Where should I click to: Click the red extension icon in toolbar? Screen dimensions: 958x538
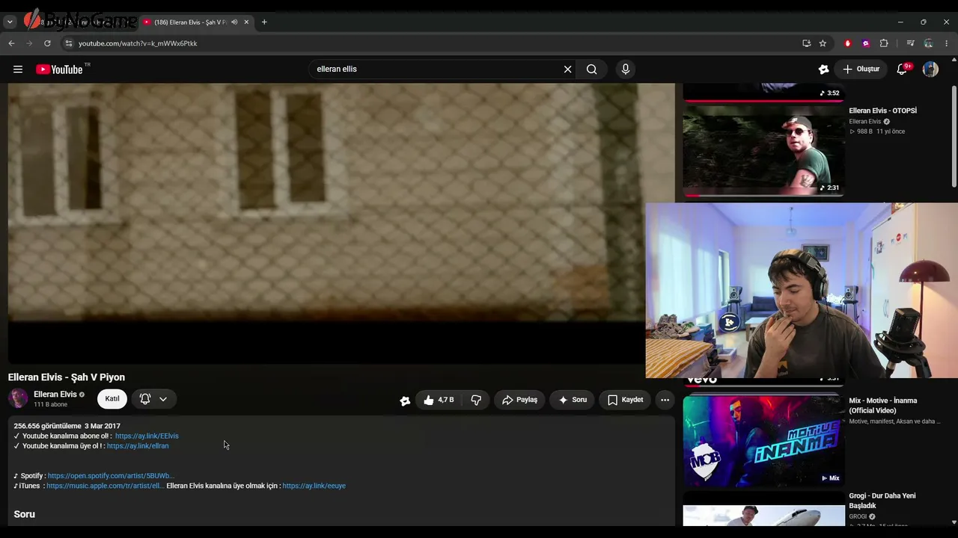[847, 43]
